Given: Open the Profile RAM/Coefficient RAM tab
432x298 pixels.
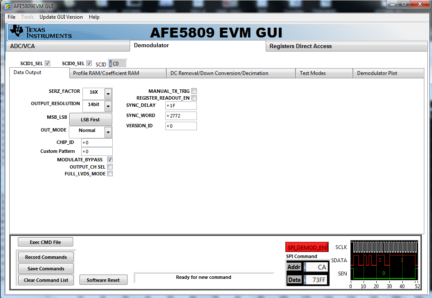Looking at the screenshot, I should (118, 73).
